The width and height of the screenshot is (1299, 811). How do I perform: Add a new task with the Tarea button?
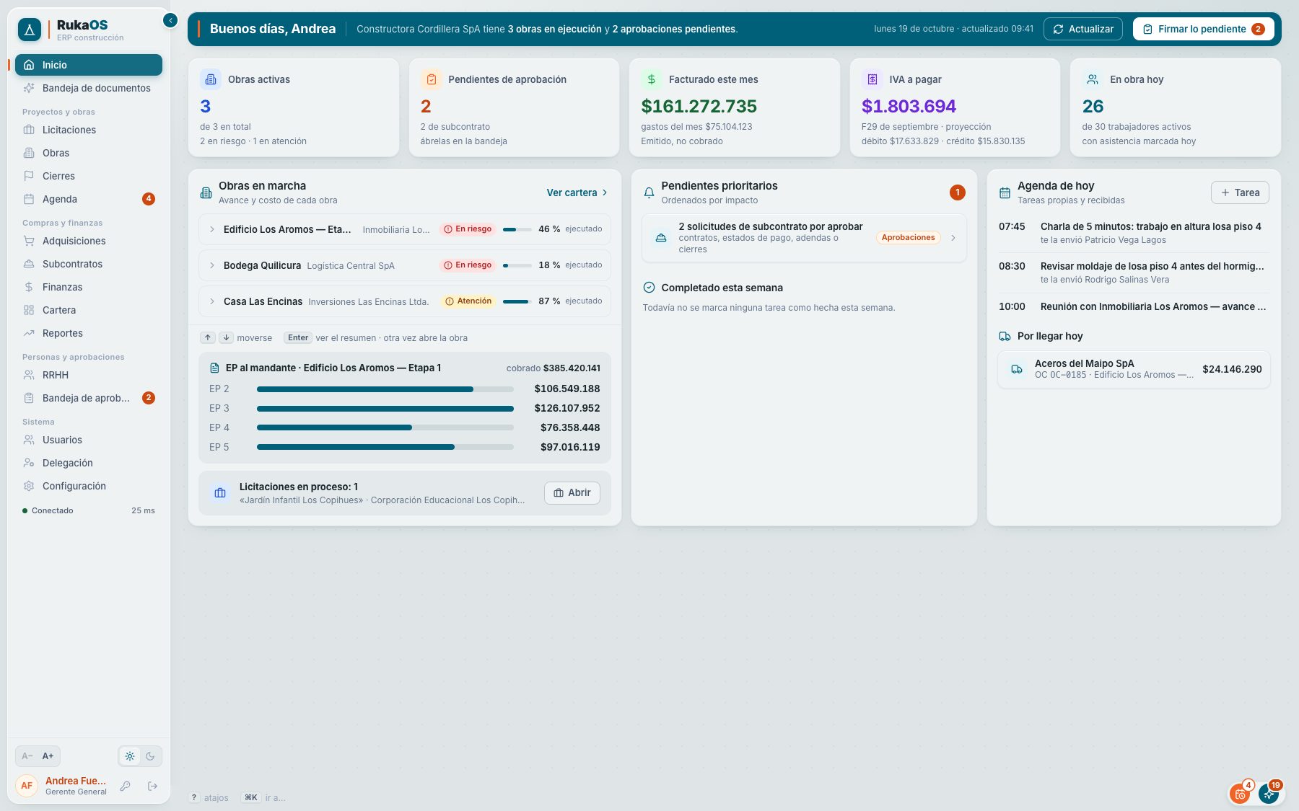[x=1240, y=192]
